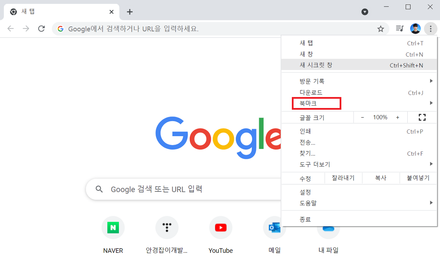
Task: Toggle fullscreen icon in zoom row
Action: pyautogui.click(x=422, y=117)
